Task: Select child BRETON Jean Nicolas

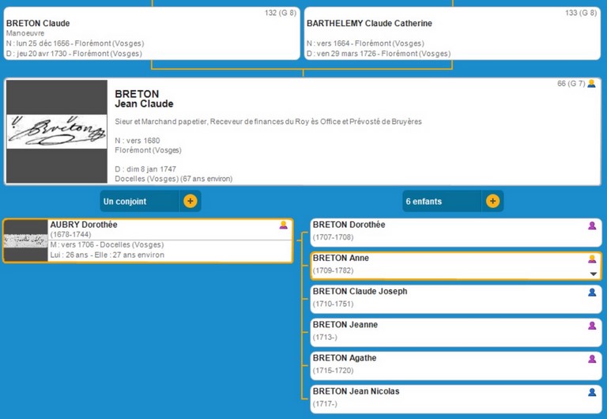Action: [x=356, y=391]
